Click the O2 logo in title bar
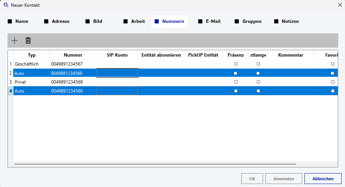Image resolution: width=345 pixels, height=187 pixels. (x=6, y=5)
